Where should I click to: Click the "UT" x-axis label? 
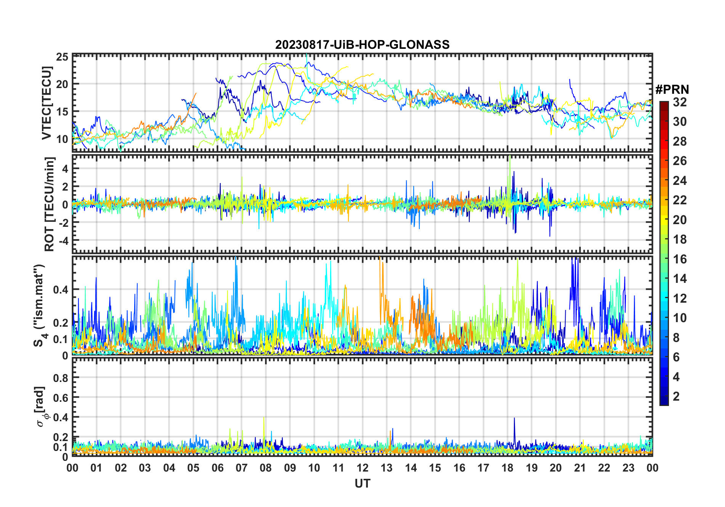point(362,483)
